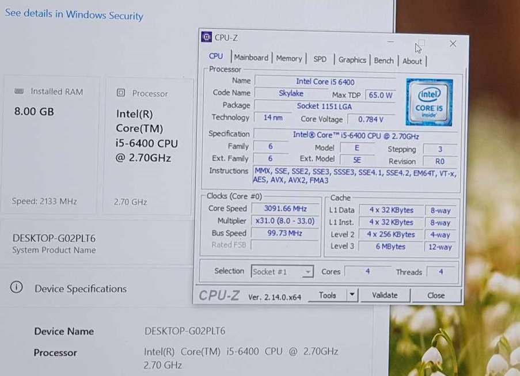This screenshot has height=376, width=520.
Task: Open the Graphics tab
Action: [352, 60]
